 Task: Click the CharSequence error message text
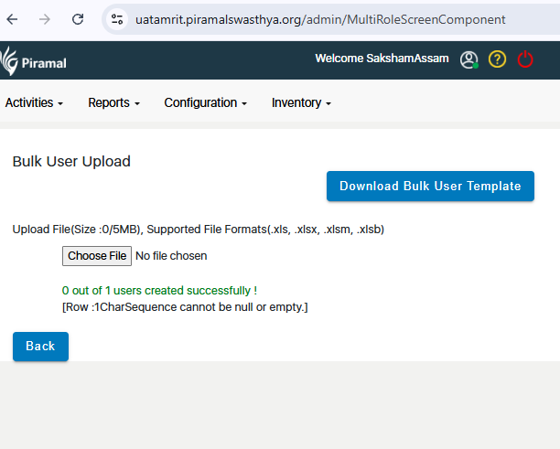pos(185,306)
